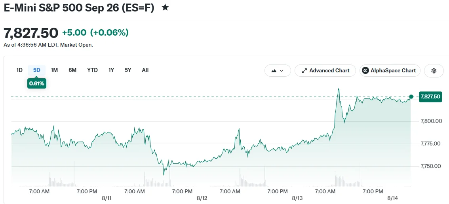Select the 5D time range tab

(x=37, y=70)
